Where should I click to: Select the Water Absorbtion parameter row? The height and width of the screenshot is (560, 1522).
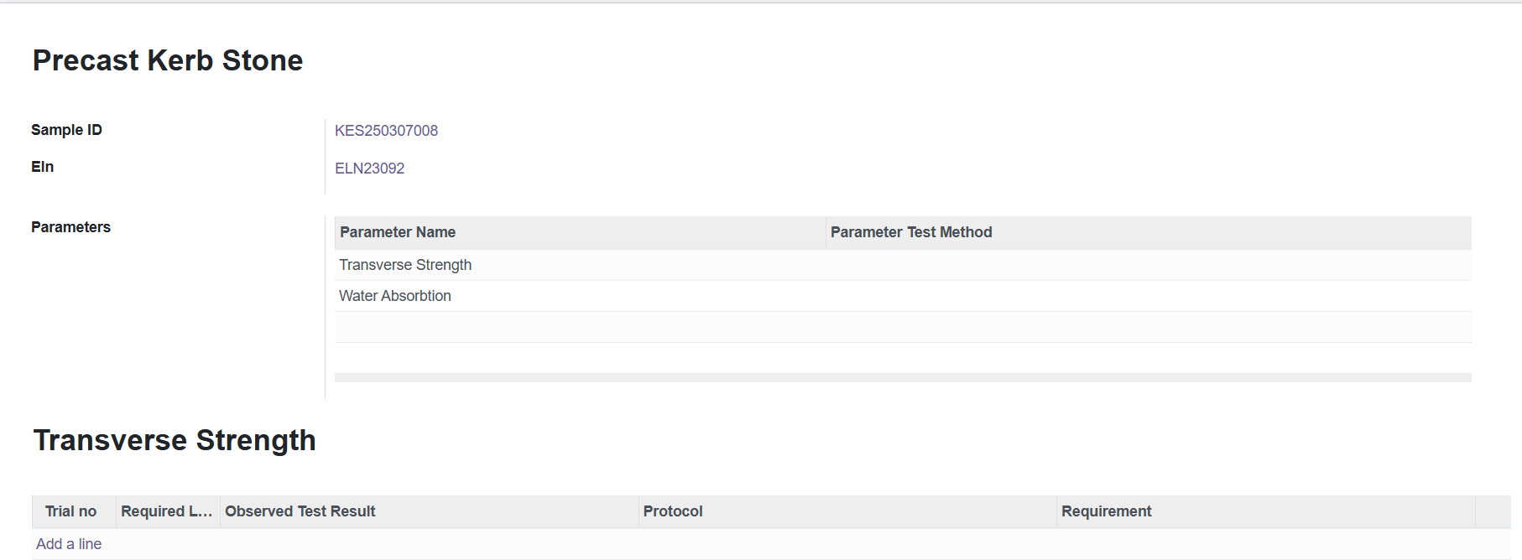tap(903, 296)
